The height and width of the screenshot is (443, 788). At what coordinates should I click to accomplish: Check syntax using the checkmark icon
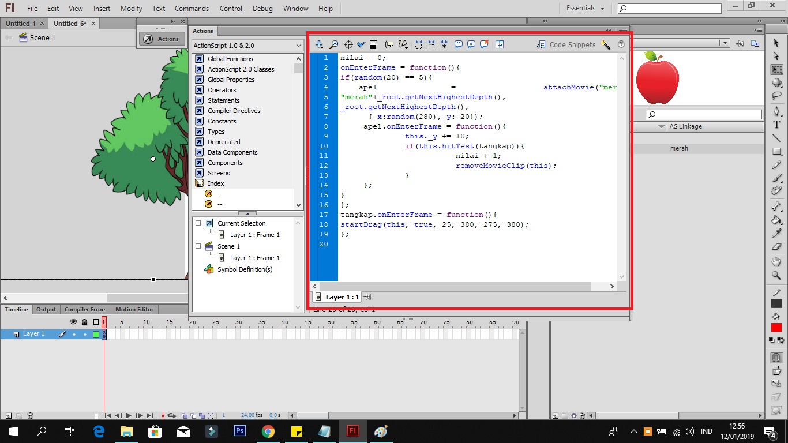[x=361, y=44]
